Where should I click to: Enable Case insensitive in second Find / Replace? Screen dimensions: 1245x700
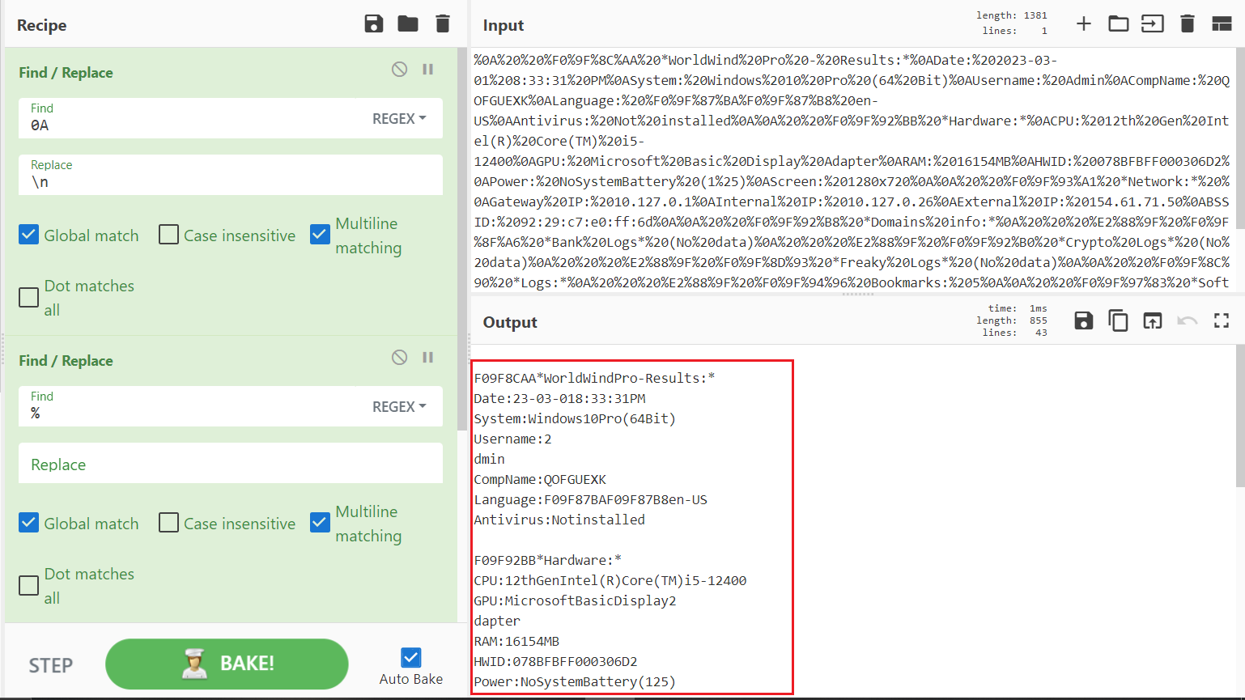pos(168,523)
